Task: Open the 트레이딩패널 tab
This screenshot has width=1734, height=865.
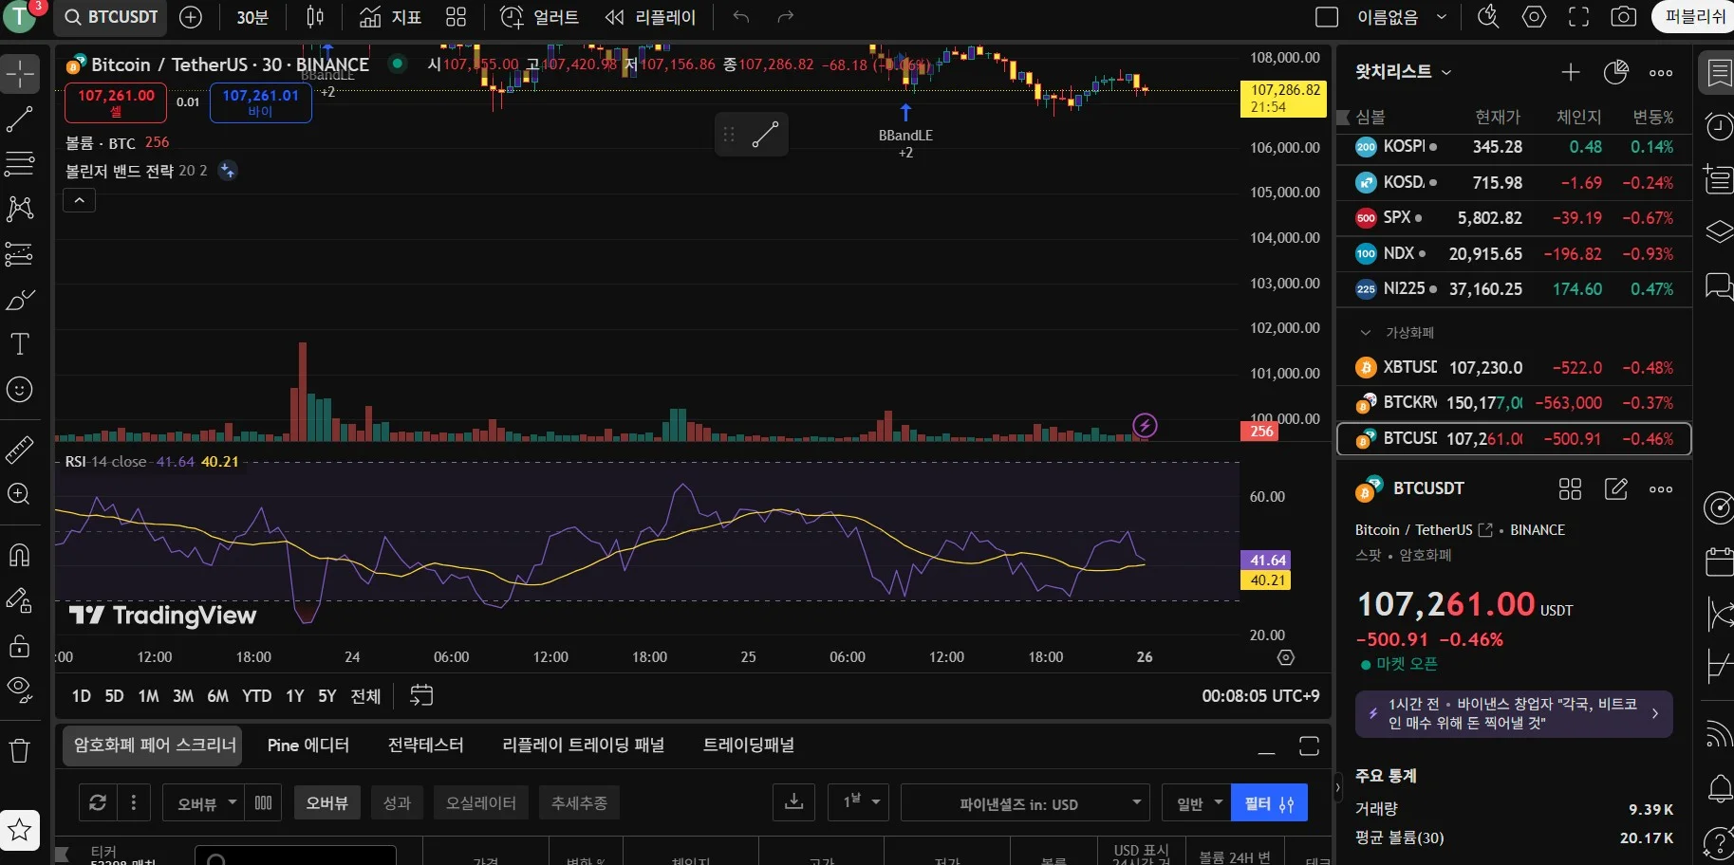Action: pos(749,745)
